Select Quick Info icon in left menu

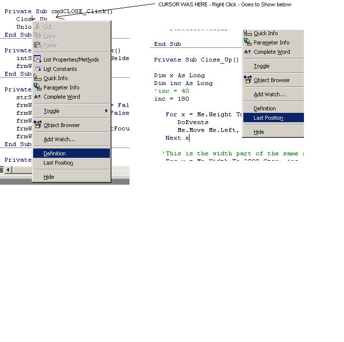(x=38, y=78)
